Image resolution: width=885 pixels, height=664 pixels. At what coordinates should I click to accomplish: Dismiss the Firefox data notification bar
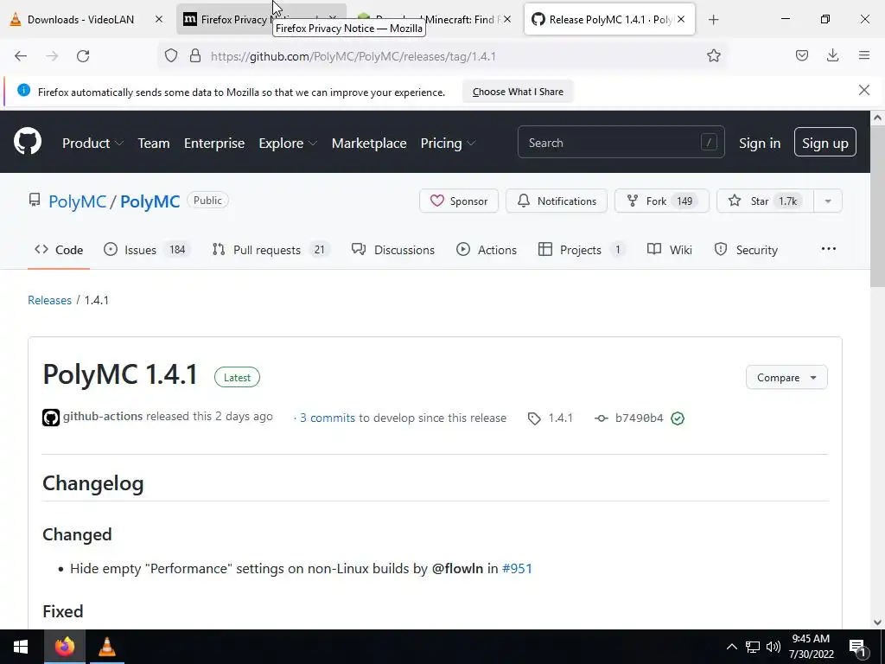point(863,90)
